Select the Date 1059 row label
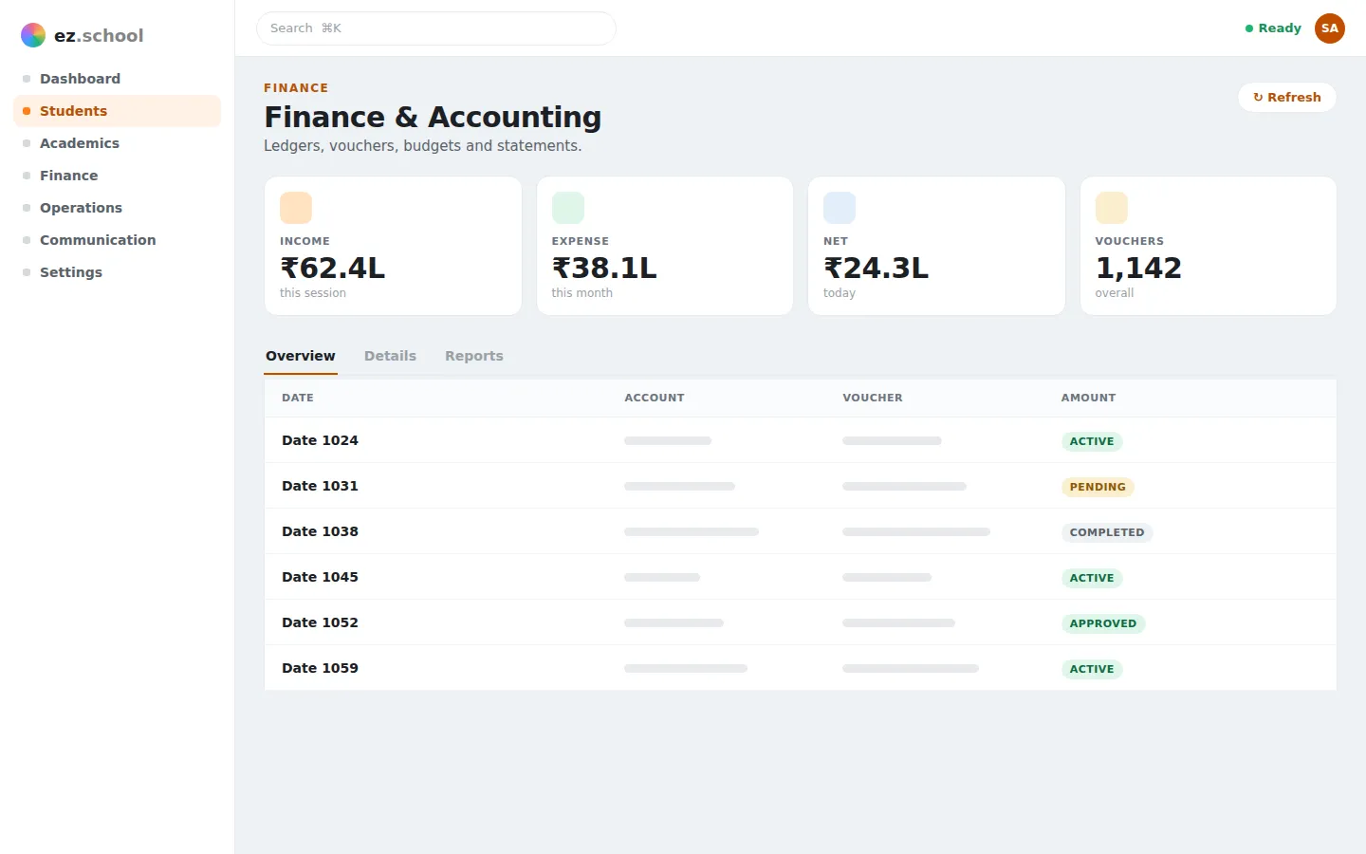The width and height of the screenshot is (1366, 854). tap(320, 668)
